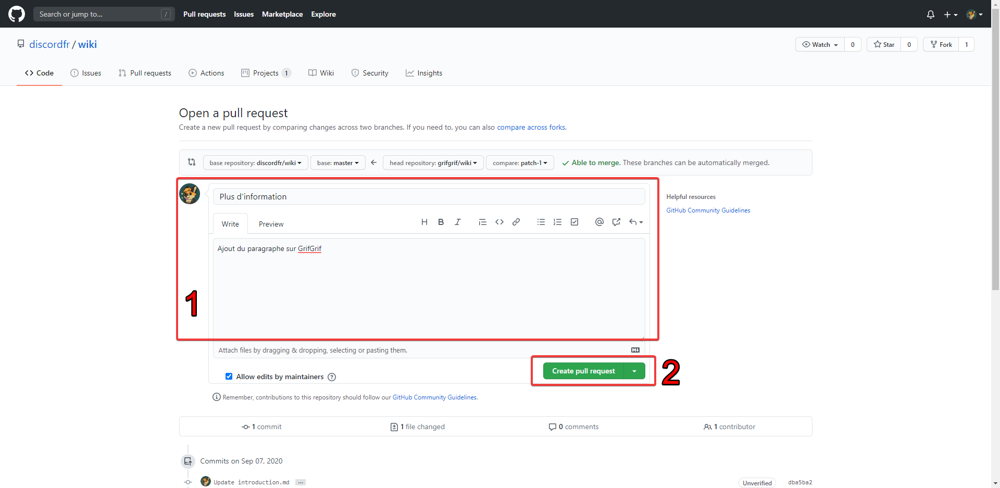Select the Write tab

tap(230, 224)
